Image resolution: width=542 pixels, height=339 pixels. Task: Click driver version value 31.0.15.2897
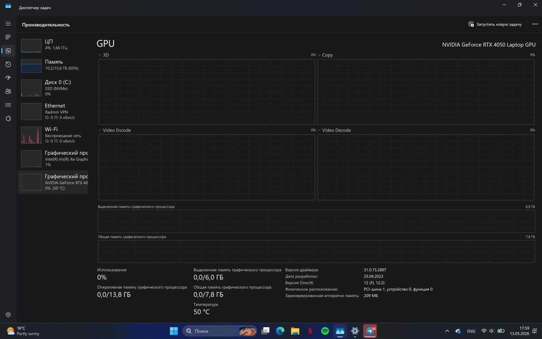pos(375,270)
